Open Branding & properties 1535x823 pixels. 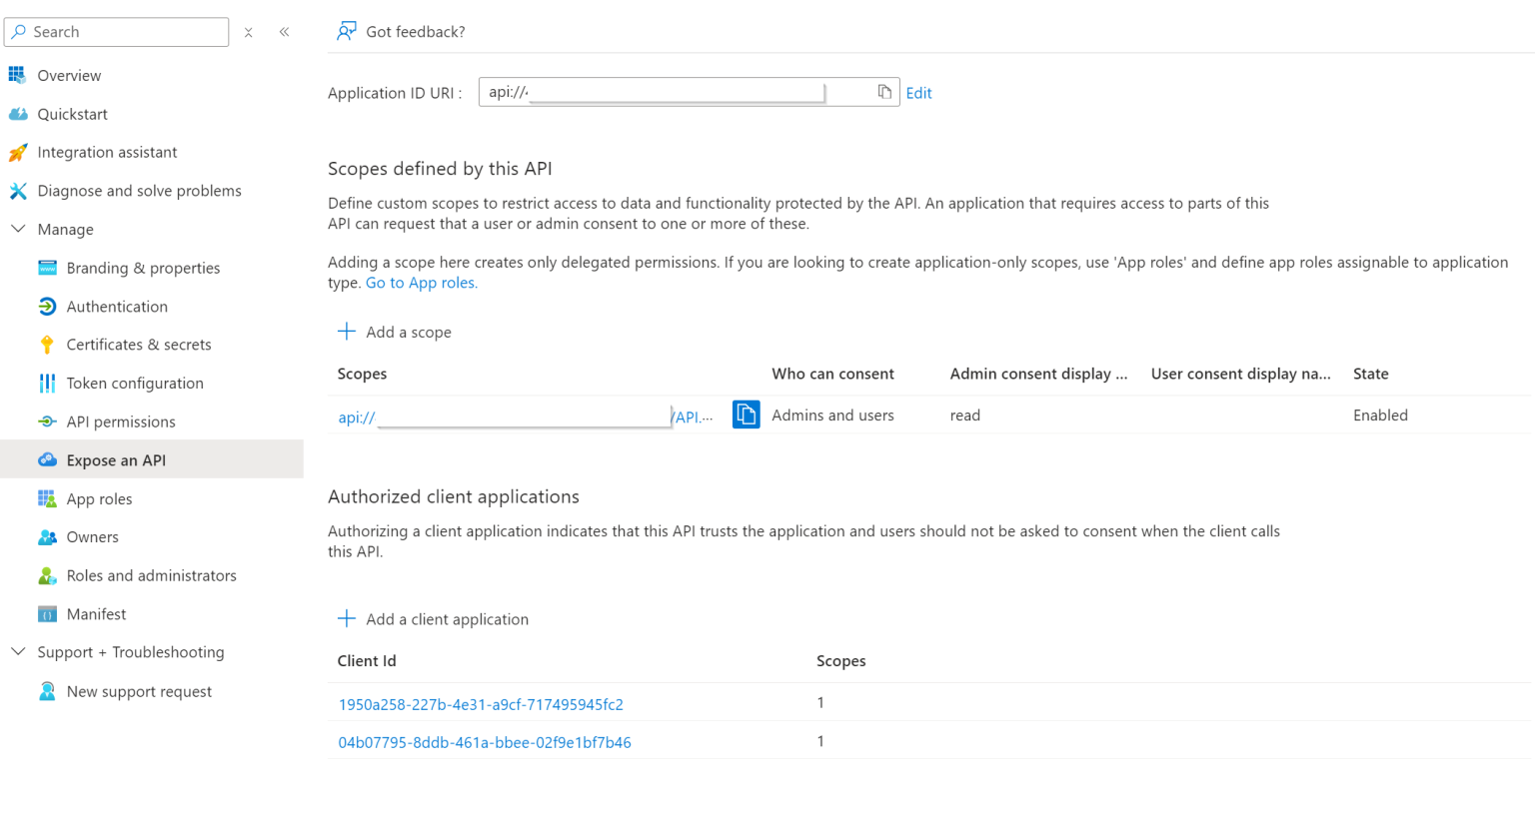coord(143,268)
